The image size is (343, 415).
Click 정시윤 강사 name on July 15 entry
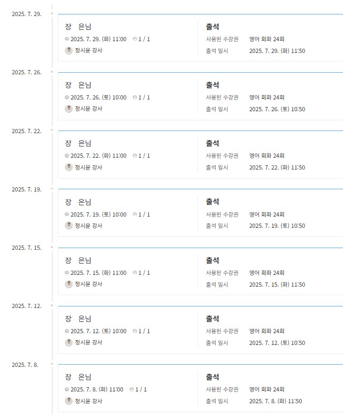tap(88, 284)
